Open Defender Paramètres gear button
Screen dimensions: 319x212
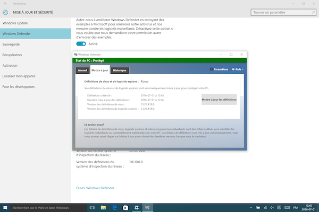[x=219, y=69]
